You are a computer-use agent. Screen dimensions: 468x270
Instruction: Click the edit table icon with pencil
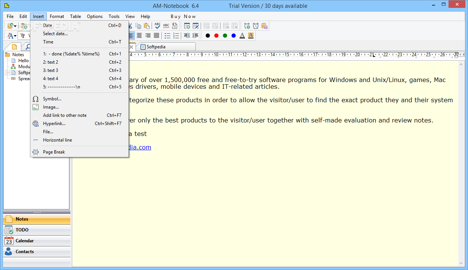(x=195, y=26)
